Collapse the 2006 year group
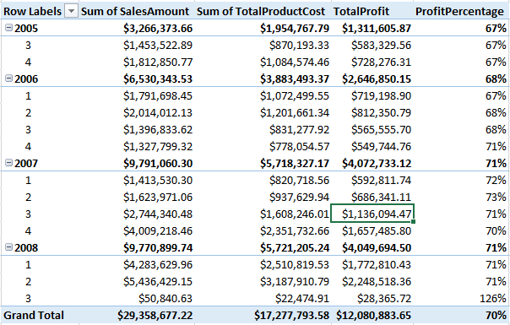510x325 pixels. point(8,79)
